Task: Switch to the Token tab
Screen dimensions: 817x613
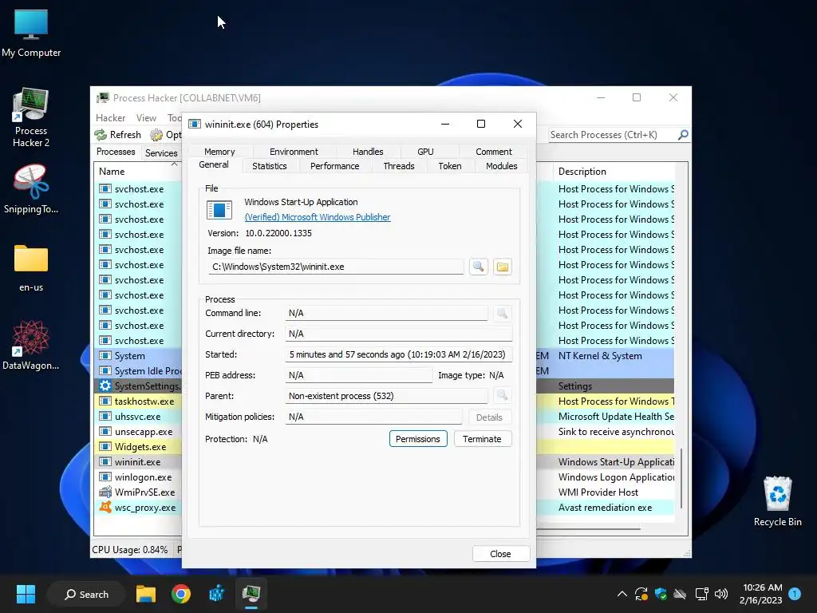Action: pyautogui.click(x=450, y=166)
